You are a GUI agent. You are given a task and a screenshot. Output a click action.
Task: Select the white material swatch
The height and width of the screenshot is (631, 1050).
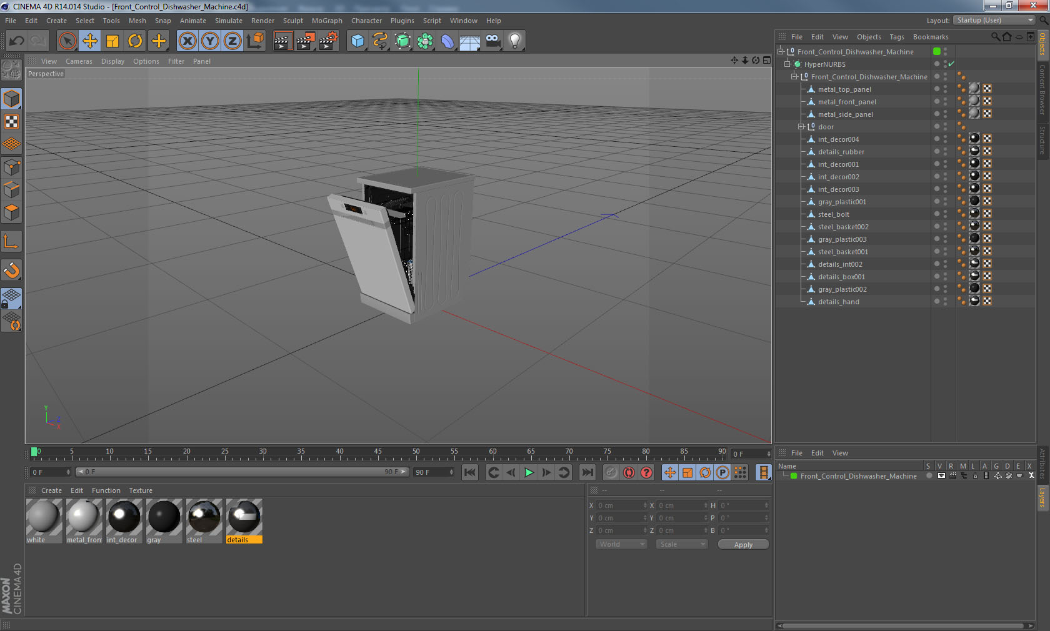pyautogui.click(x=44, y=521)
